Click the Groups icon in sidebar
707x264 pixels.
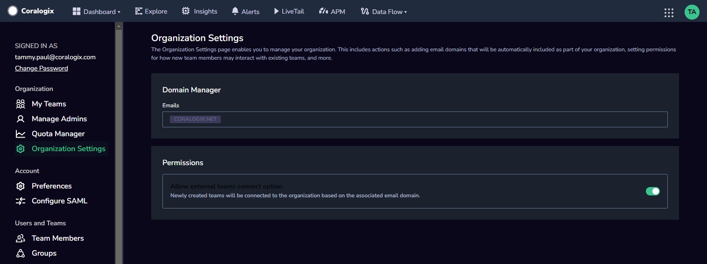click(21, 253)
